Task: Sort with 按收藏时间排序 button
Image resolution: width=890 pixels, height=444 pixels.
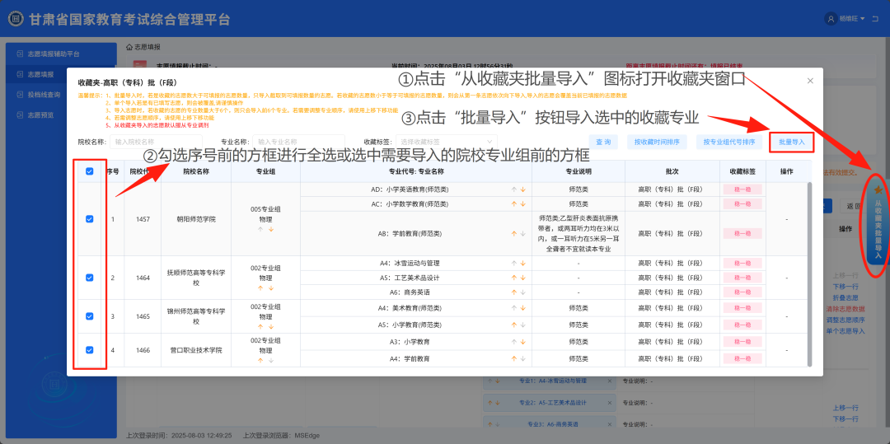Action: pos(657,142)
